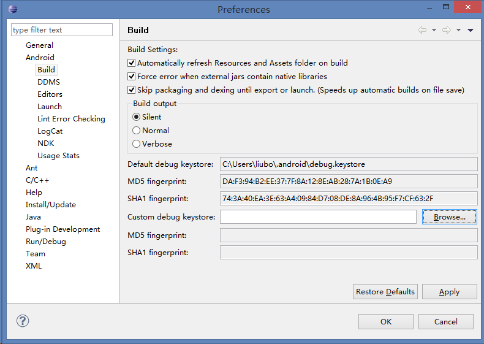Select XML in the preferences tree
This screenshot has width=484, height=344.
pyautogui.click(x=34, y=266)
